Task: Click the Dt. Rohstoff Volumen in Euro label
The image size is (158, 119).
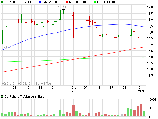Action: point(24,97)
